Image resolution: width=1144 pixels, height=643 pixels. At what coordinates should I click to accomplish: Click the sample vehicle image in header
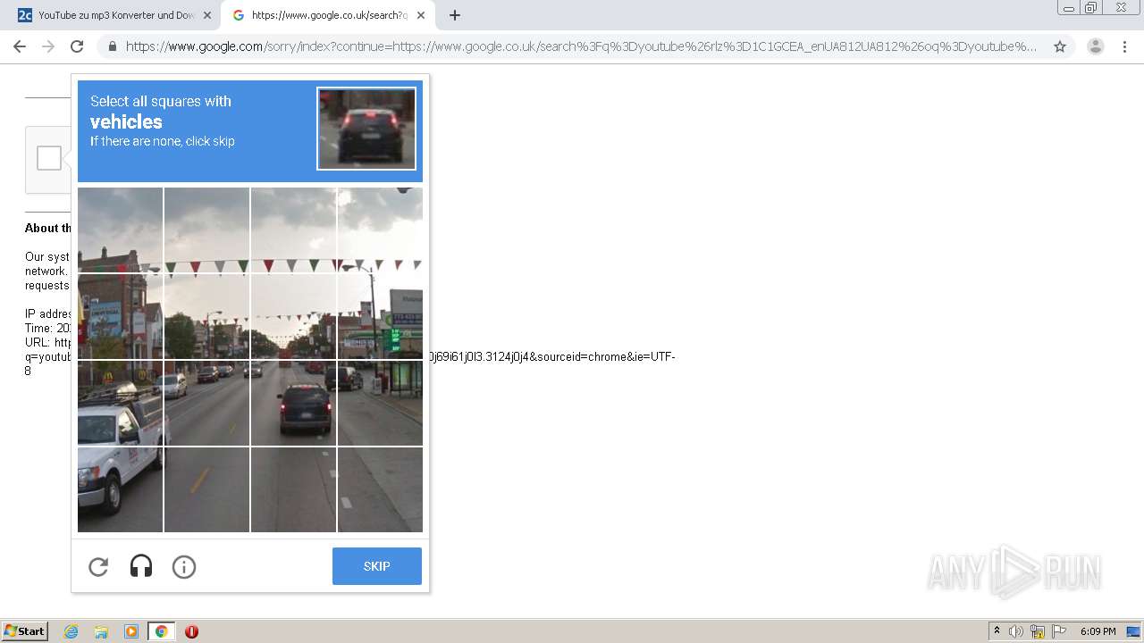click(x=366, y=128)
